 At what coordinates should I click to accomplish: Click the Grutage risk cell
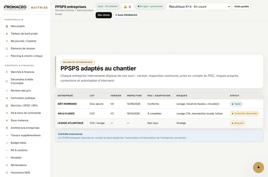181,123
